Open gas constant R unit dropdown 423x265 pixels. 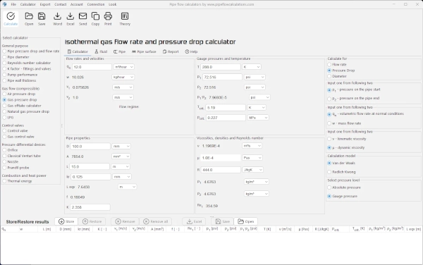pyautogui.click(x=253, y=170)
